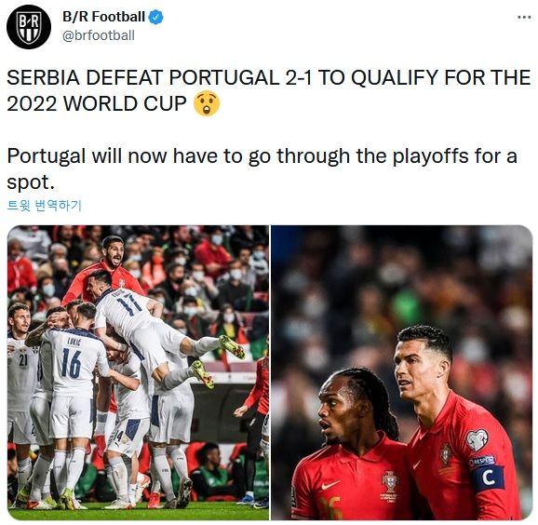Open the B/R Football profile avatar
Image resolution: width=538 pixels, height=525 pixels.
(x=29, y=26)
